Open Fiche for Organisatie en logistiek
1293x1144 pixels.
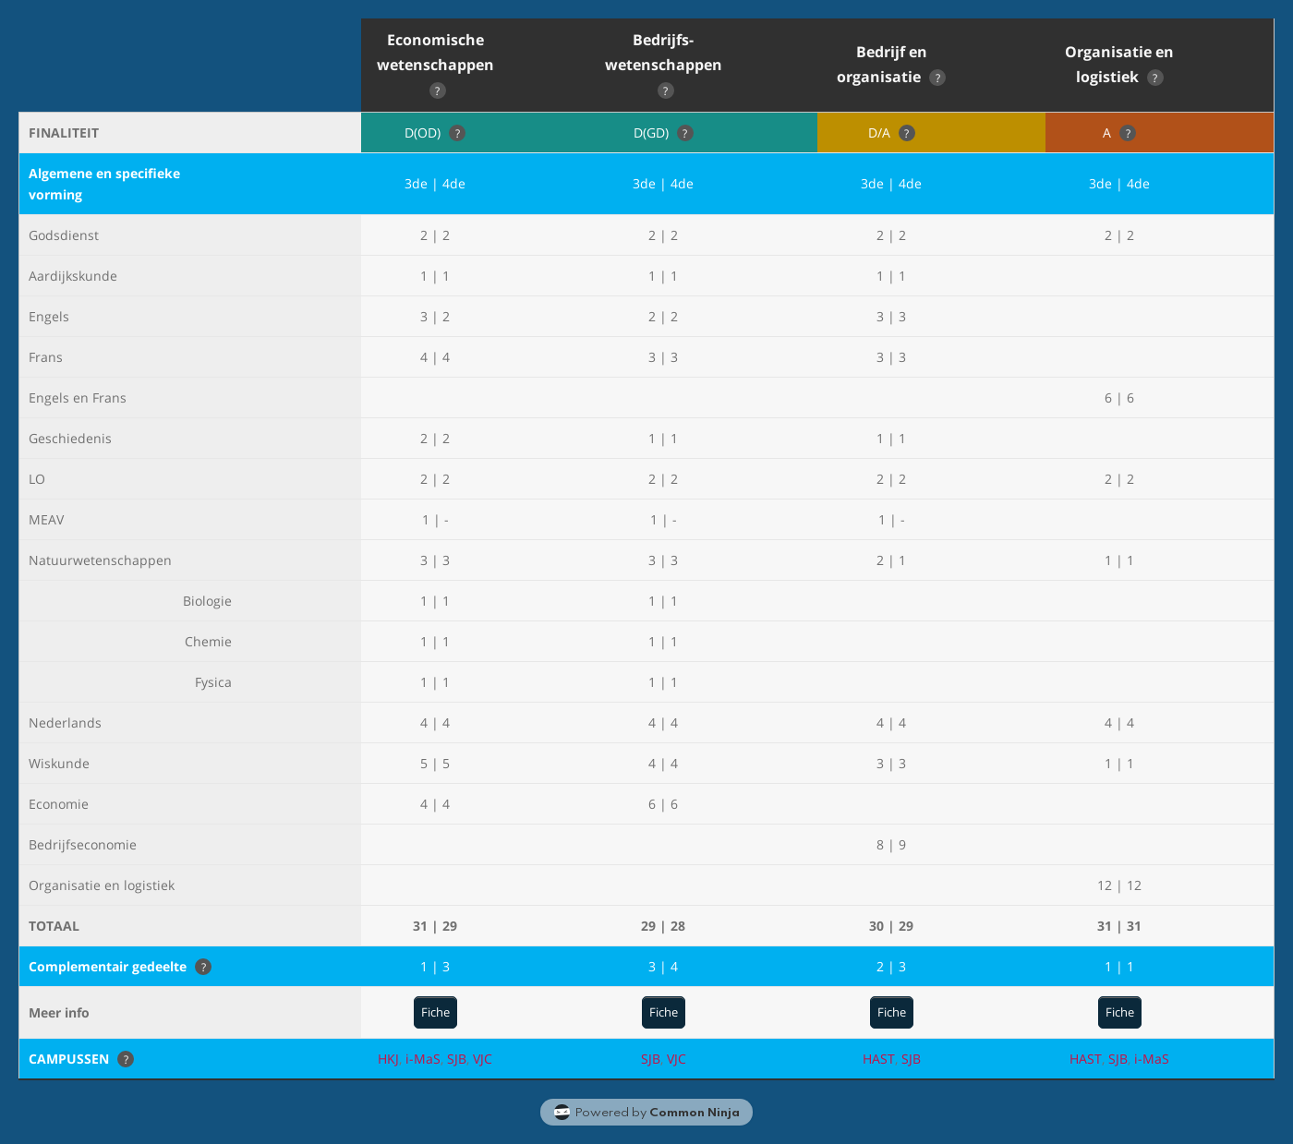(x=1119, y=1012)
